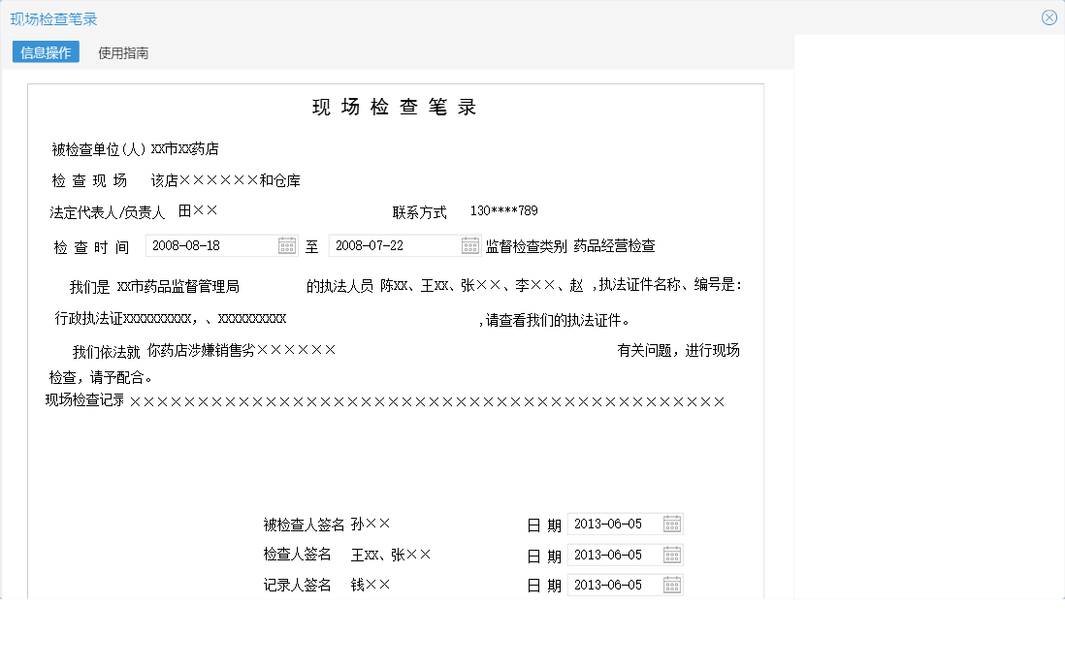
Task: Open date picker for the last 2013-06-05 field
Action: coord(672,584)
